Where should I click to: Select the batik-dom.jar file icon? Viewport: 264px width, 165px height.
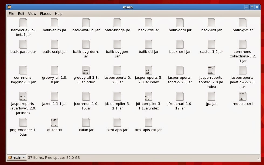click(x=180, y=23)
